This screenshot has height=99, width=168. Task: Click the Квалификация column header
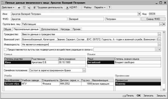click(103, 80)
